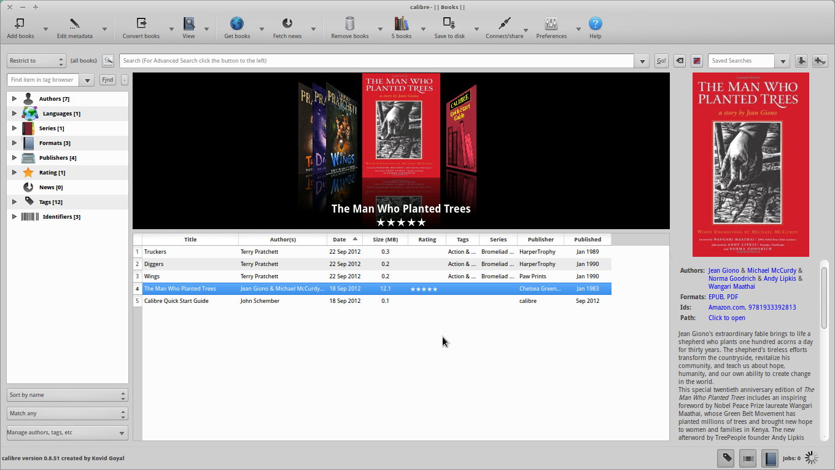Open the Connect/share tool
The height and width of the screenshot is (470, 835).
tap(505, 24)
